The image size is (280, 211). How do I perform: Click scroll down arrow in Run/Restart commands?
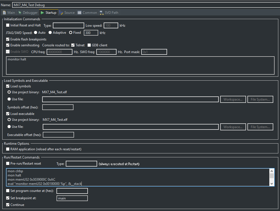(272, 184)
